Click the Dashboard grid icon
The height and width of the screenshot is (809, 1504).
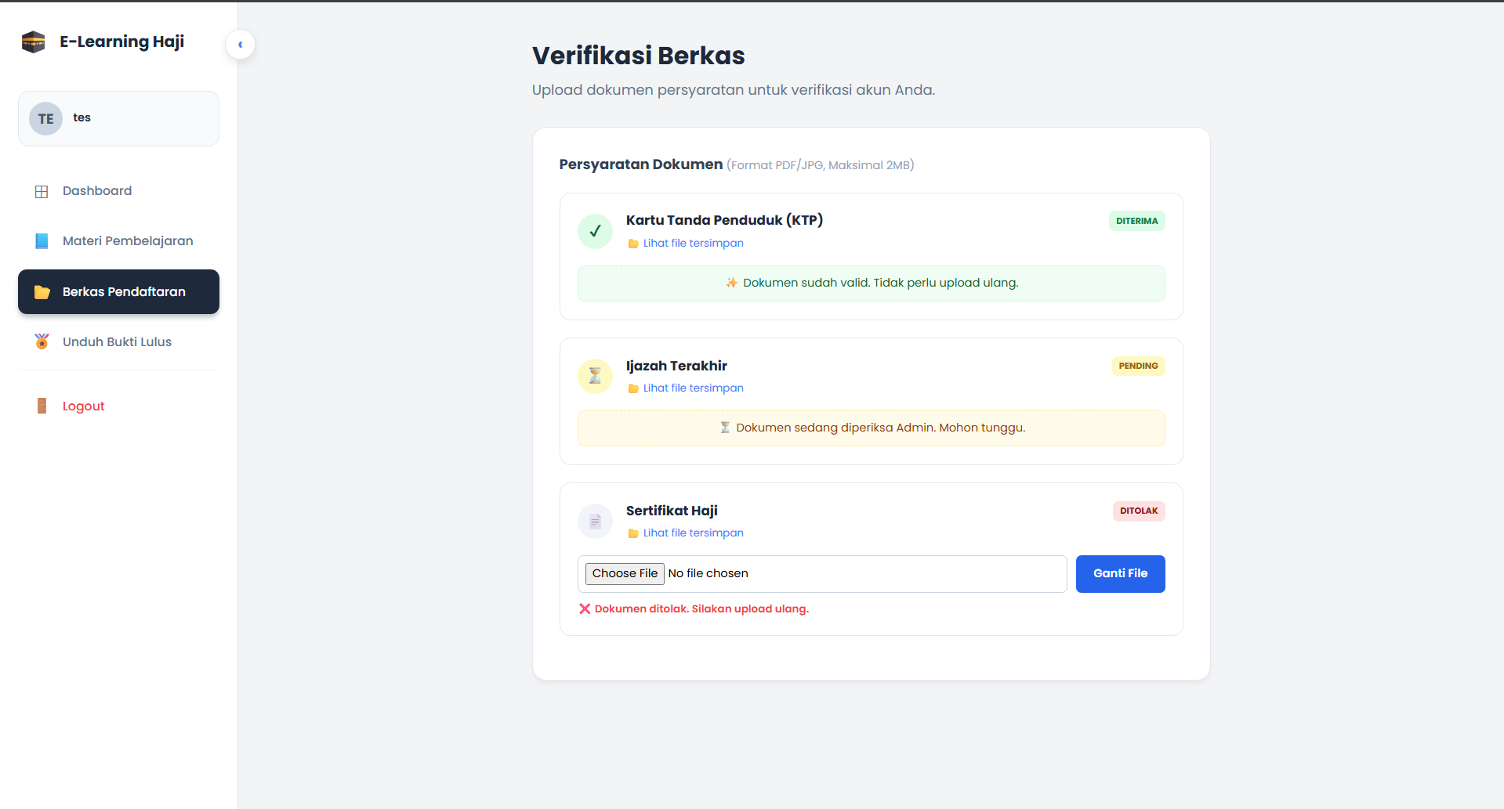[42, 191]
